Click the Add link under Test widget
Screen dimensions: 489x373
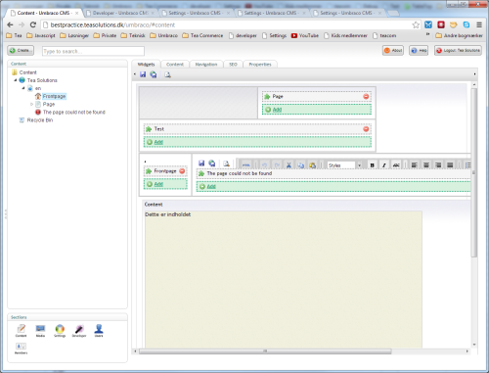pyautogui.click(x=158, y=142)
